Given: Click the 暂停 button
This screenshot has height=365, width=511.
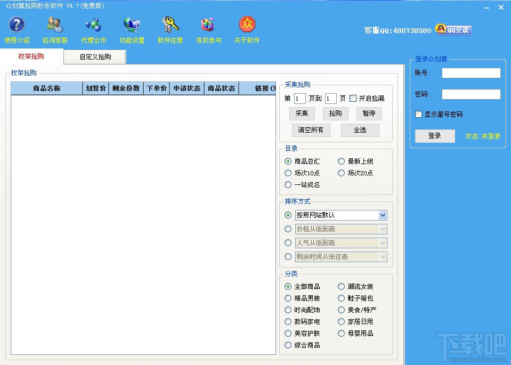Looking at the screenshot, I should [x=369, y=113].
